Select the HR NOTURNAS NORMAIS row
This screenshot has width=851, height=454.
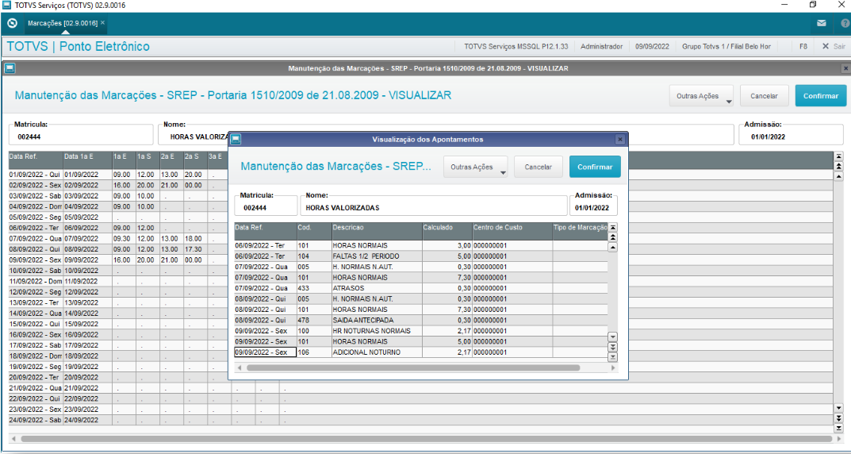coord(420,331)
